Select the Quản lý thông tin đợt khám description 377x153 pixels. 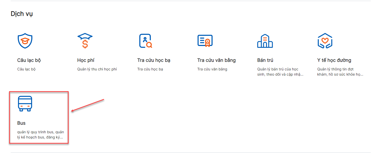click(340, 72)
